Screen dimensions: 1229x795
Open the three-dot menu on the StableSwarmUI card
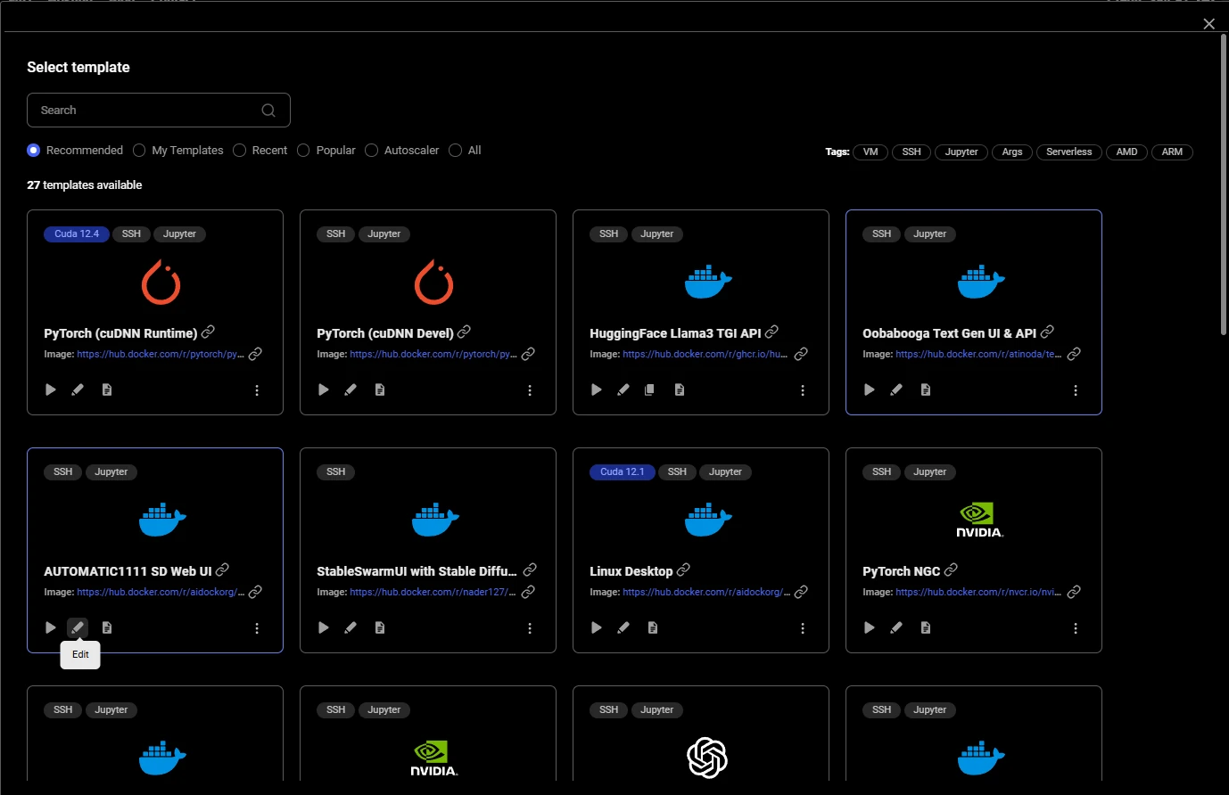(530, 628)
